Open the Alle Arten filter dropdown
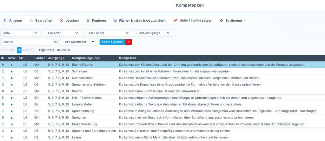325x141 pixels. click(61, 33)
